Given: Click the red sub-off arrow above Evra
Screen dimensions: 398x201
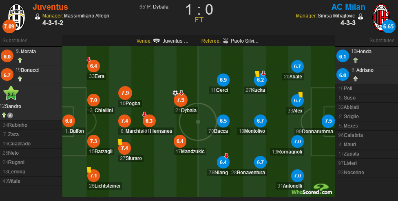Looking at the screenshot, I should pyautogui.click(x=88, y=59).
